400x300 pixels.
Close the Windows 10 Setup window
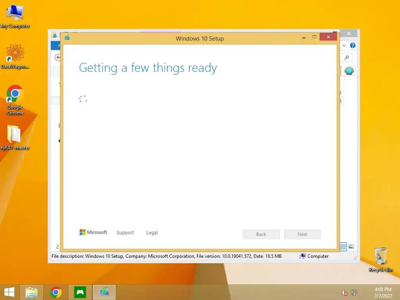click(x=328, y=37)
